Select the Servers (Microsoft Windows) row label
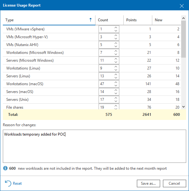 30,60
